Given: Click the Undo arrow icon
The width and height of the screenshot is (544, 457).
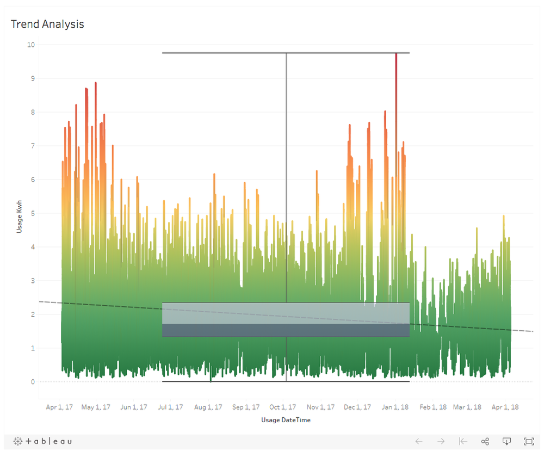Looking at the screenshot, I should pyautogui.click(x=419, y=441).
